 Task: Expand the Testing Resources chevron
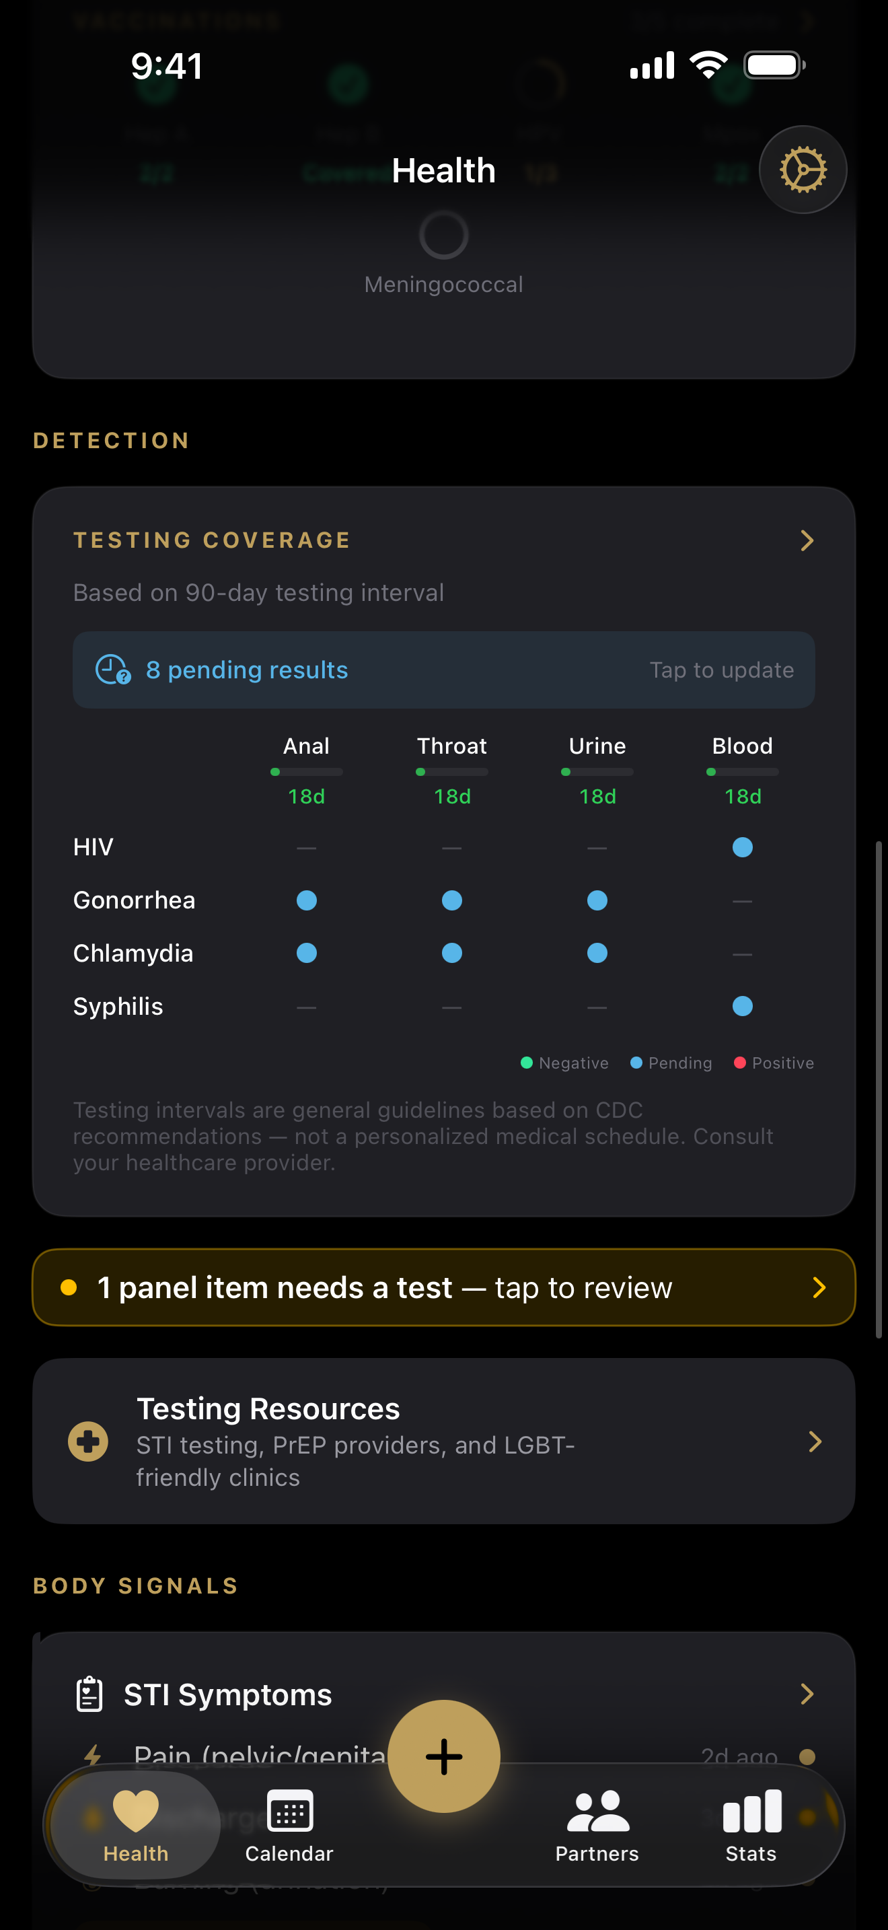point(815,1441)
